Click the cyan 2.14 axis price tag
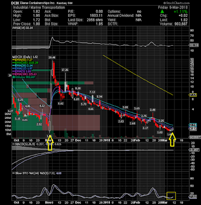This screenshot has height=205, width=201. [x=193, y=125]
